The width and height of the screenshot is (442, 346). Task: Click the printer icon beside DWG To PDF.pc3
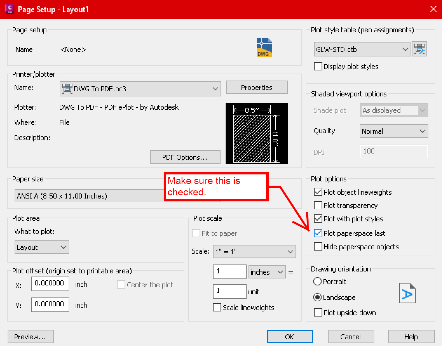(68, 89)
